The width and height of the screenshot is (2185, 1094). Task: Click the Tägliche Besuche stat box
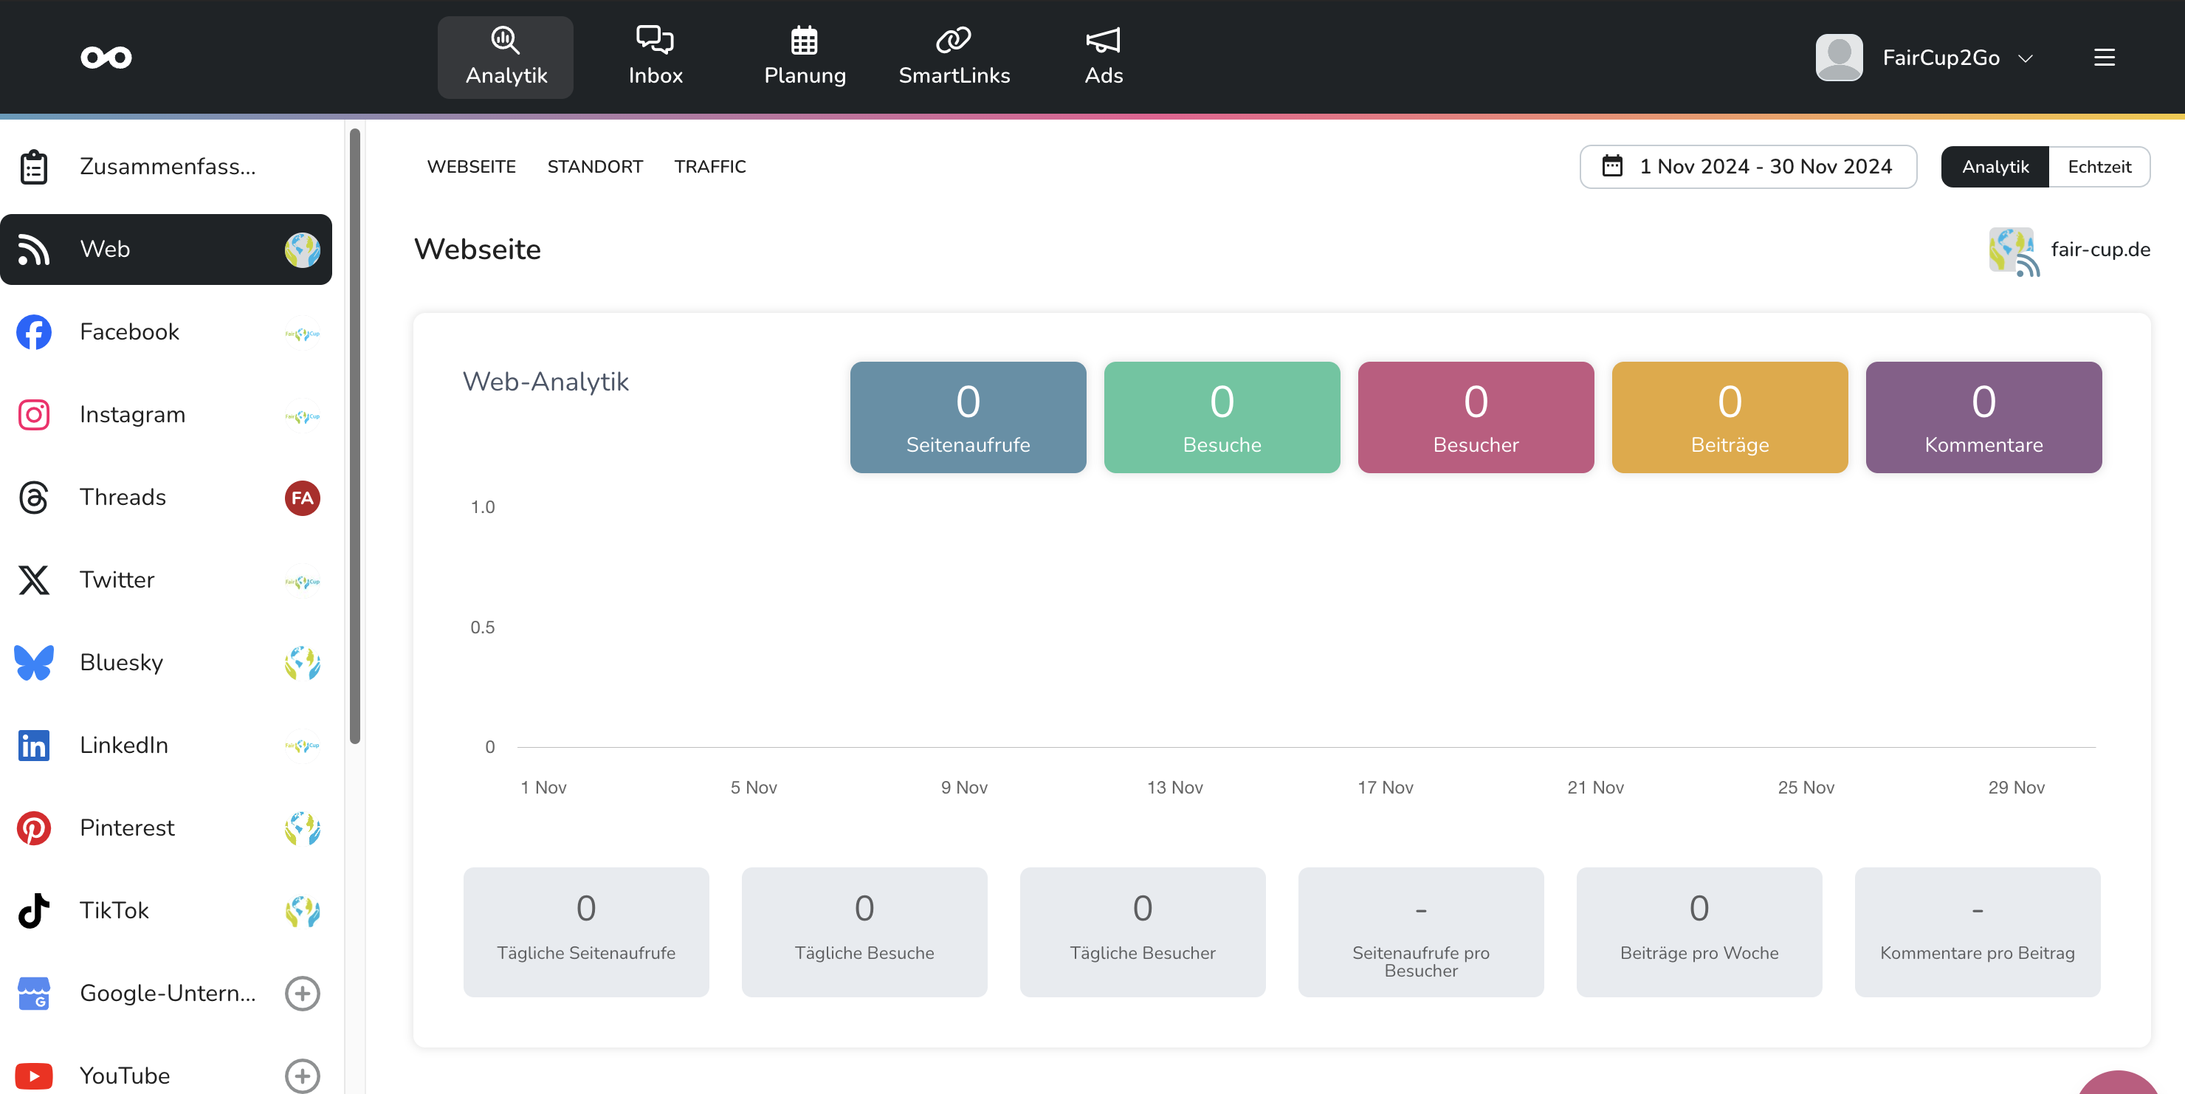(x=864, y=932)
